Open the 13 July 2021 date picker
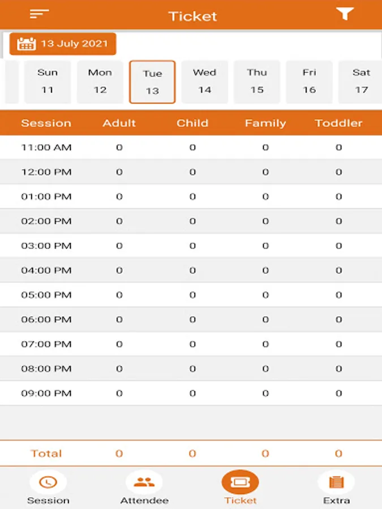This screenshot has width=382, height=509. pos(63,44)
